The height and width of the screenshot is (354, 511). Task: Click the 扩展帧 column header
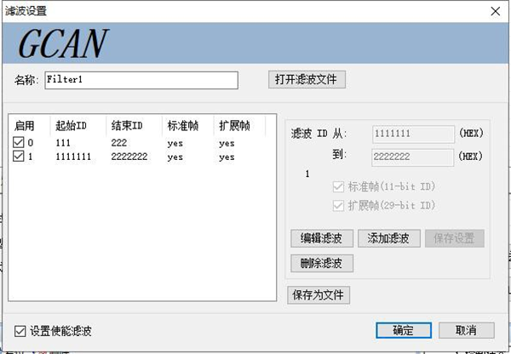tap(233, 125)
